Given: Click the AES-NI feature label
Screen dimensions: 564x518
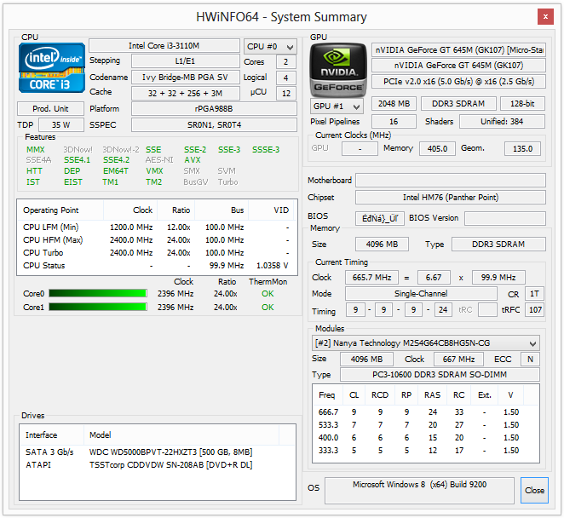Looking at the screenshot, I should tap(159, 160).
